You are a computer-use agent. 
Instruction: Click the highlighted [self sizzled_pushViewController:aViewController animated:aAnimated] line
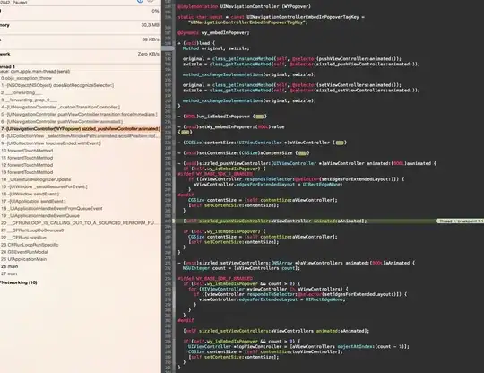(275, 221)
